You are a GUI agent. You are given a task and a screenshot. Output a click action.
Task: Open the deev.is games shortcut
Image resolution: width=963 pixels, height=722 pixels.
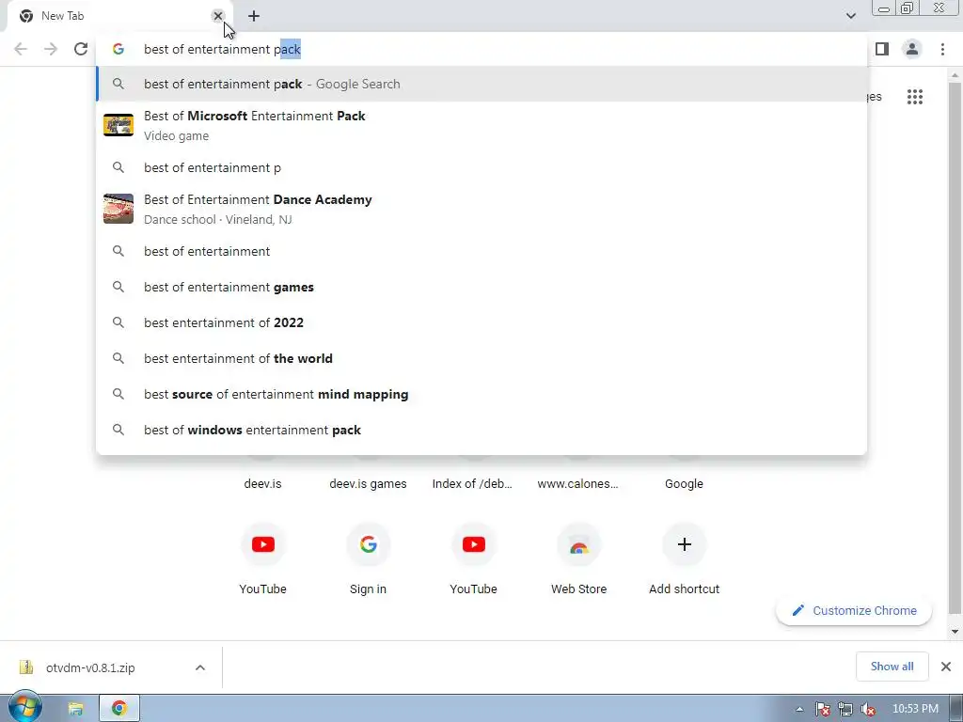point(368,484)
